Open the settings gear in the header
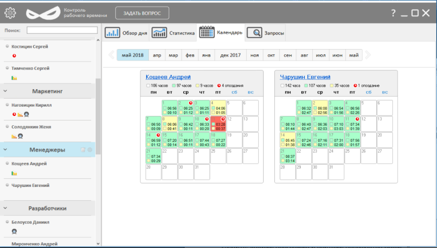Screen dimensions: 437x248 coord(10,13)
